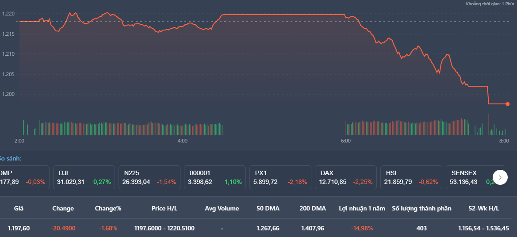Click the 'Lợi nhuận 1 năm' column header
The width and height of the screenshot is (517, 237).
[x=362, y=208]
